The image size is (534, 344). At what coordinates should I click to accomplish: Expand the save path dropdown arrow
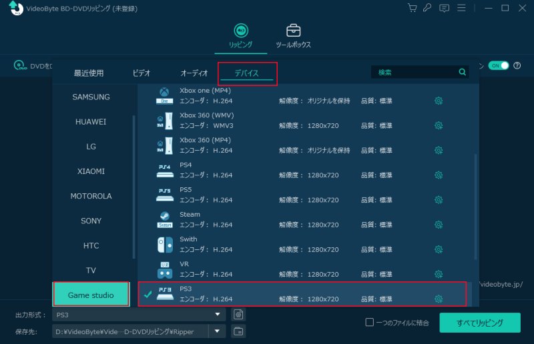217,331
